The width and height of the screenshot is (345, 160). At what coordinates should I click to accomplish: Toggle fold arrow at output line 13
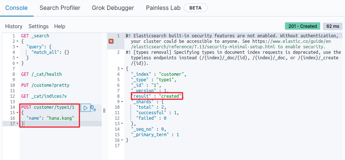tap(122, 124)
